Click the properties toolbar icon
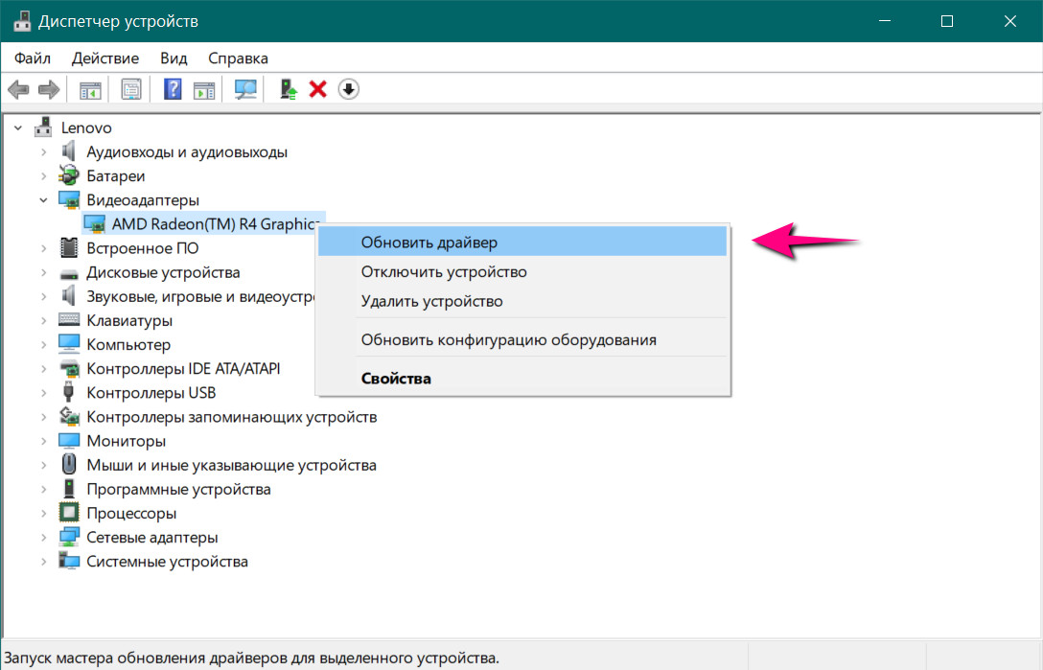This screenshot has height=670, width=1043. pyautogui.click(x=131, y=90)
